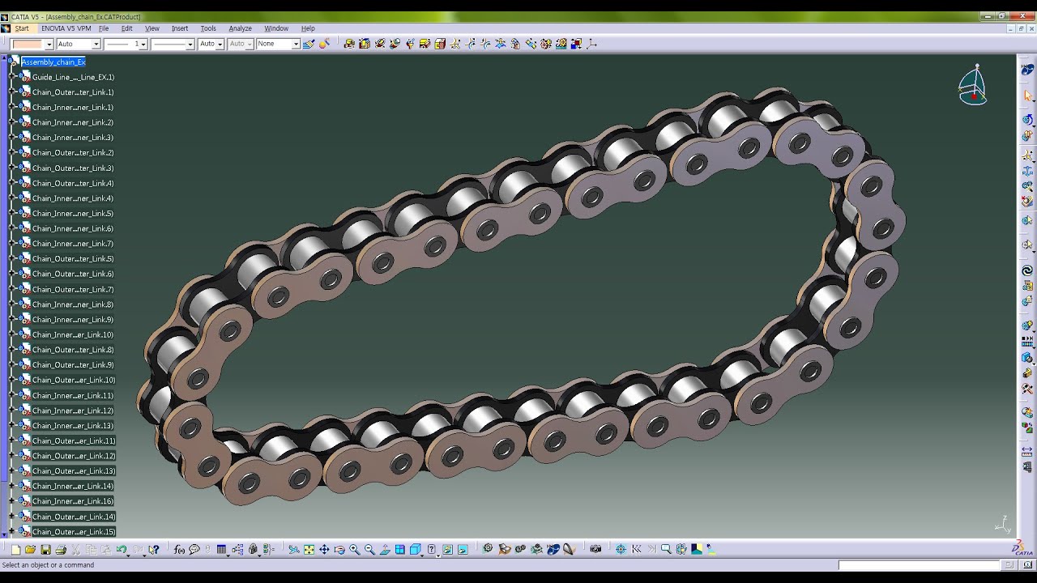Open the Formula f(x) tool
Image resolution: width=1037 pixels, height=583 pixels.
tap(179, 550)
